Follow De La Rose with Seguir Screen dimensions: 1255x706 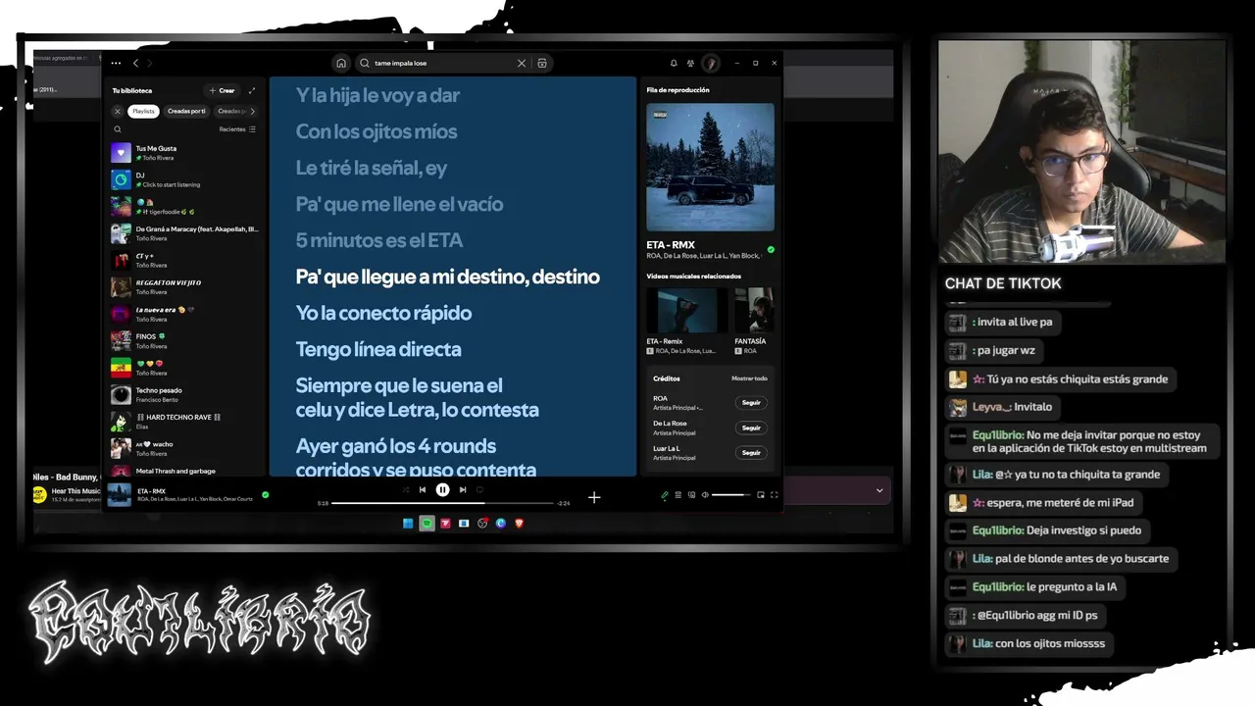pos(751,428)
